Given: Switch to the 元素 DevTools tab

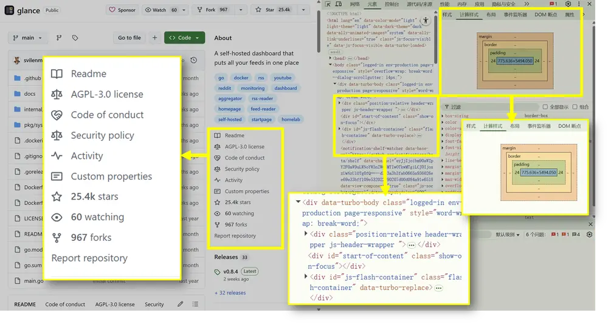Looking at the screenshot, I should (x=372, y=4).
